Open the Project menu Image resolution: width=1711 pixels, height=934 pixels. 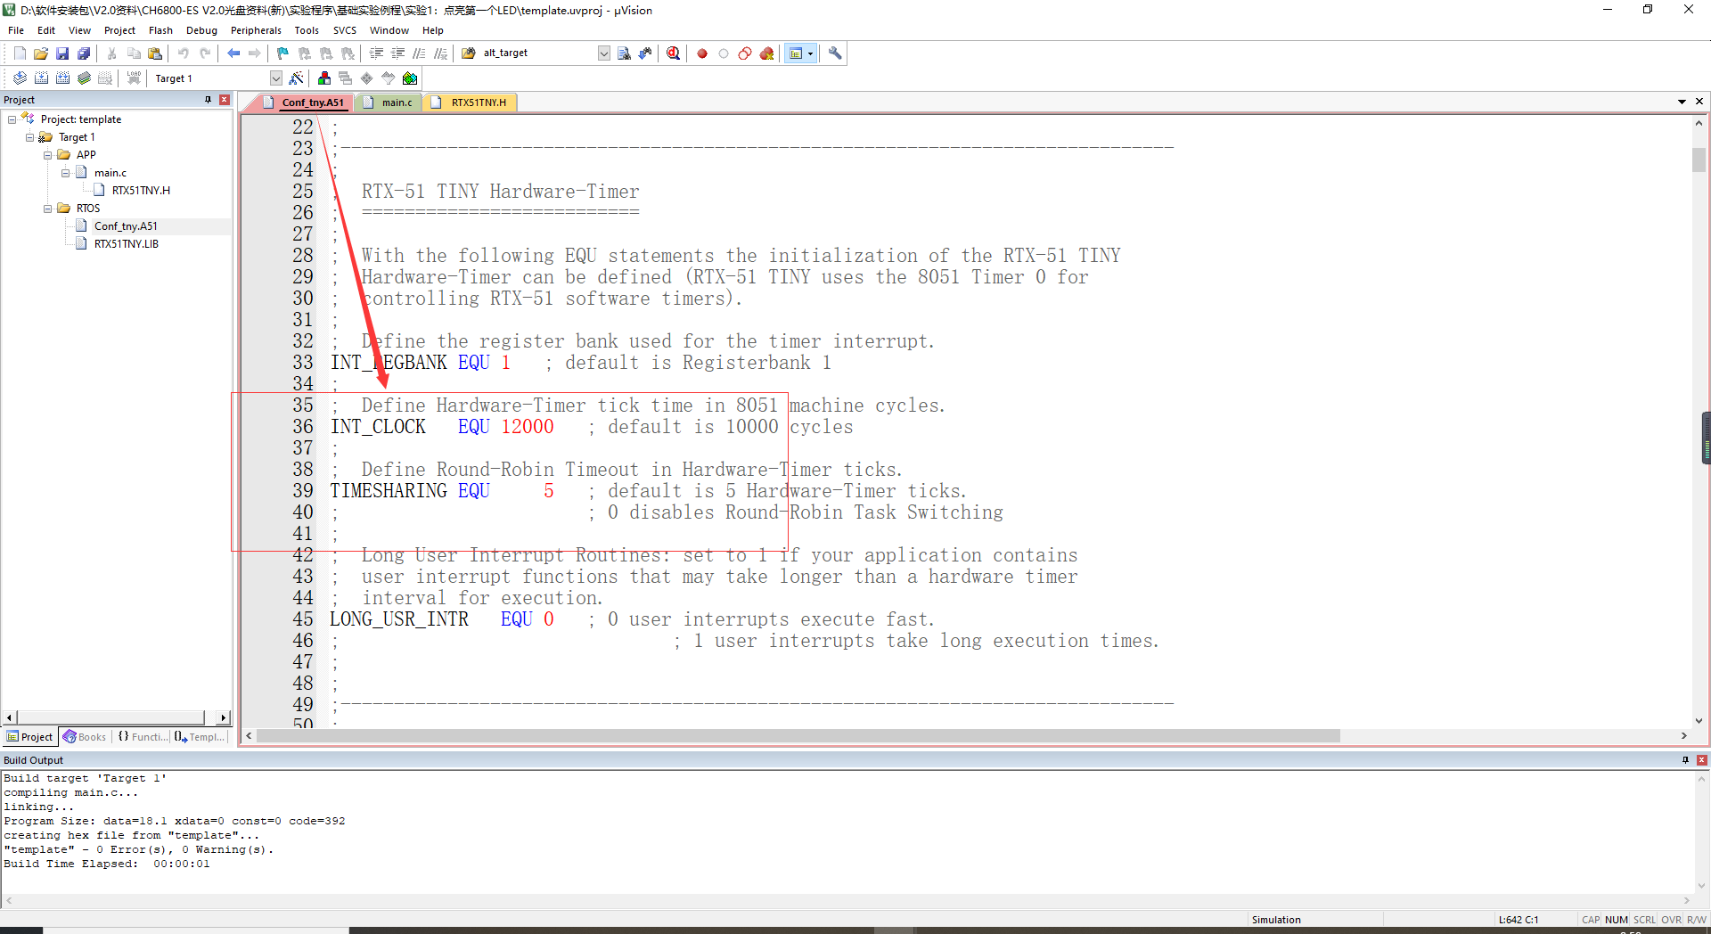pos(119,30)
